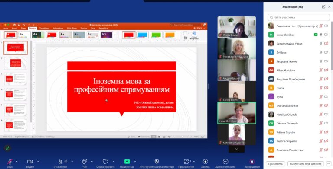Open the Design tab in PowerPoint ribbon

point(33,28)
